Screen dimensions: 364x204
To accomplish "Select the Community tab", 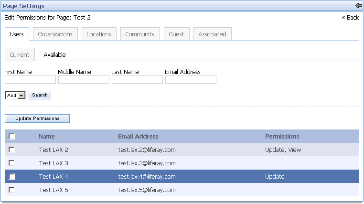I will point(139,34).
